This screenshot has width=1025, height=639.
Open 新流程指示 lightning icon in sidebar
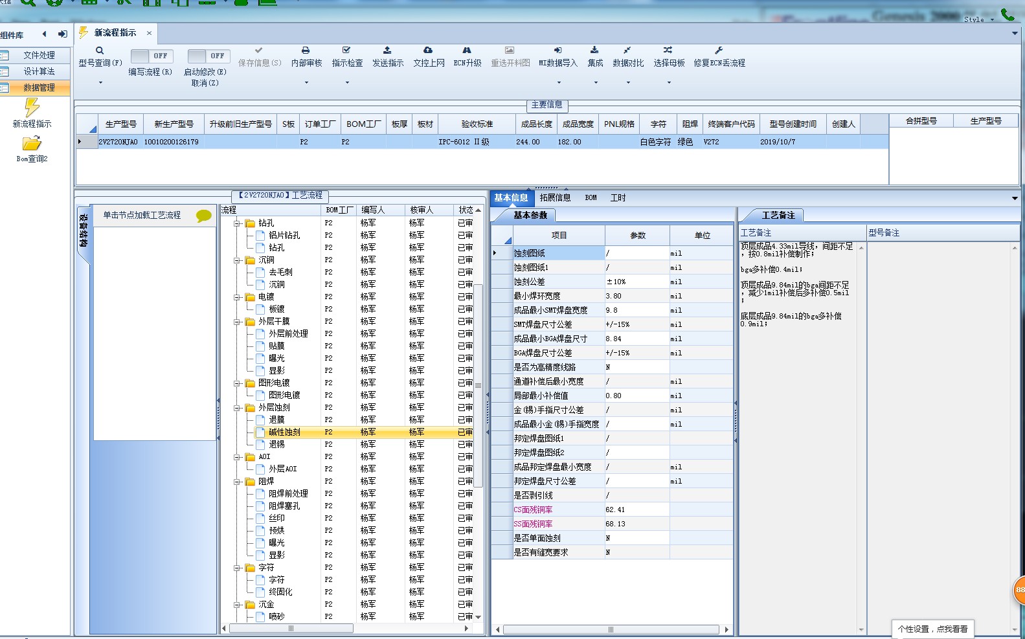click(x=32, y=107)
